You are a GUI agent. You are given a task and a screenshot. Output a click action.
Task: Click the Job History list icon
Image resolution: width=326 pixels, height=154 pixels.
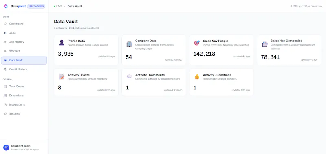5,42
